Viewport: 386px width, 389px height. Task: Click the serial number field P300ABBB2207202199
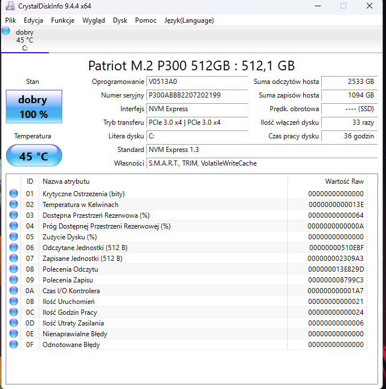pyautogui.click(x=197, y=95)
